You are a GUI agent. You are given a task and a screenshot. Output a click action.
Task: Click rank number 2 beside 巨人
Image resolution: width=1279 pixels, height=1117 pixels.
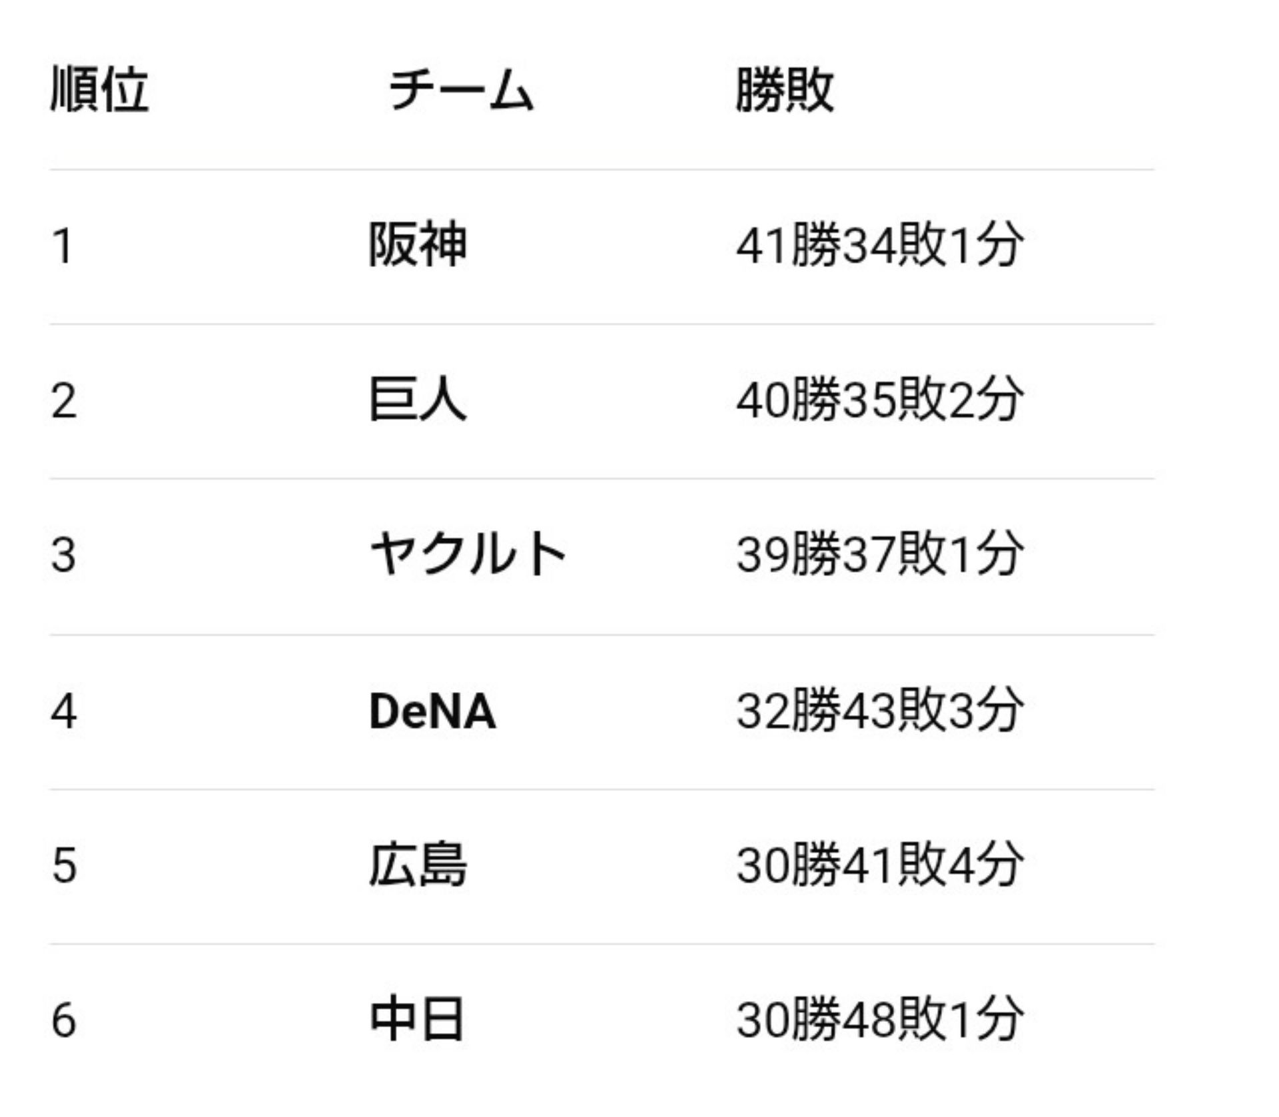pos(64,401)
